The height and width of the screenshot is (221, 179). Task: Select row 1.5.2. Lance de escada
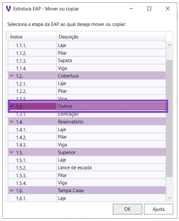pyautogui.click(x=87, y=168)
